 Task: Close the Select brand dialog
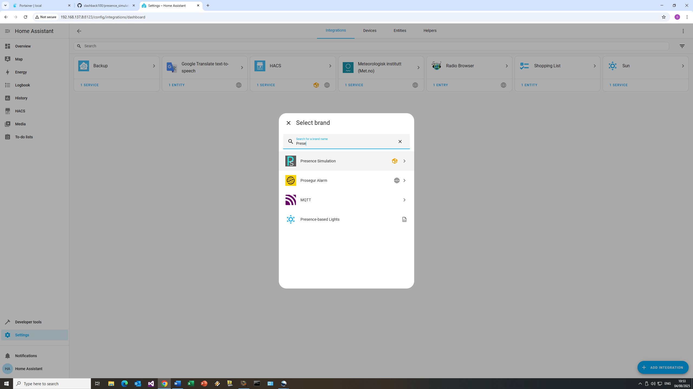point(289,123)
